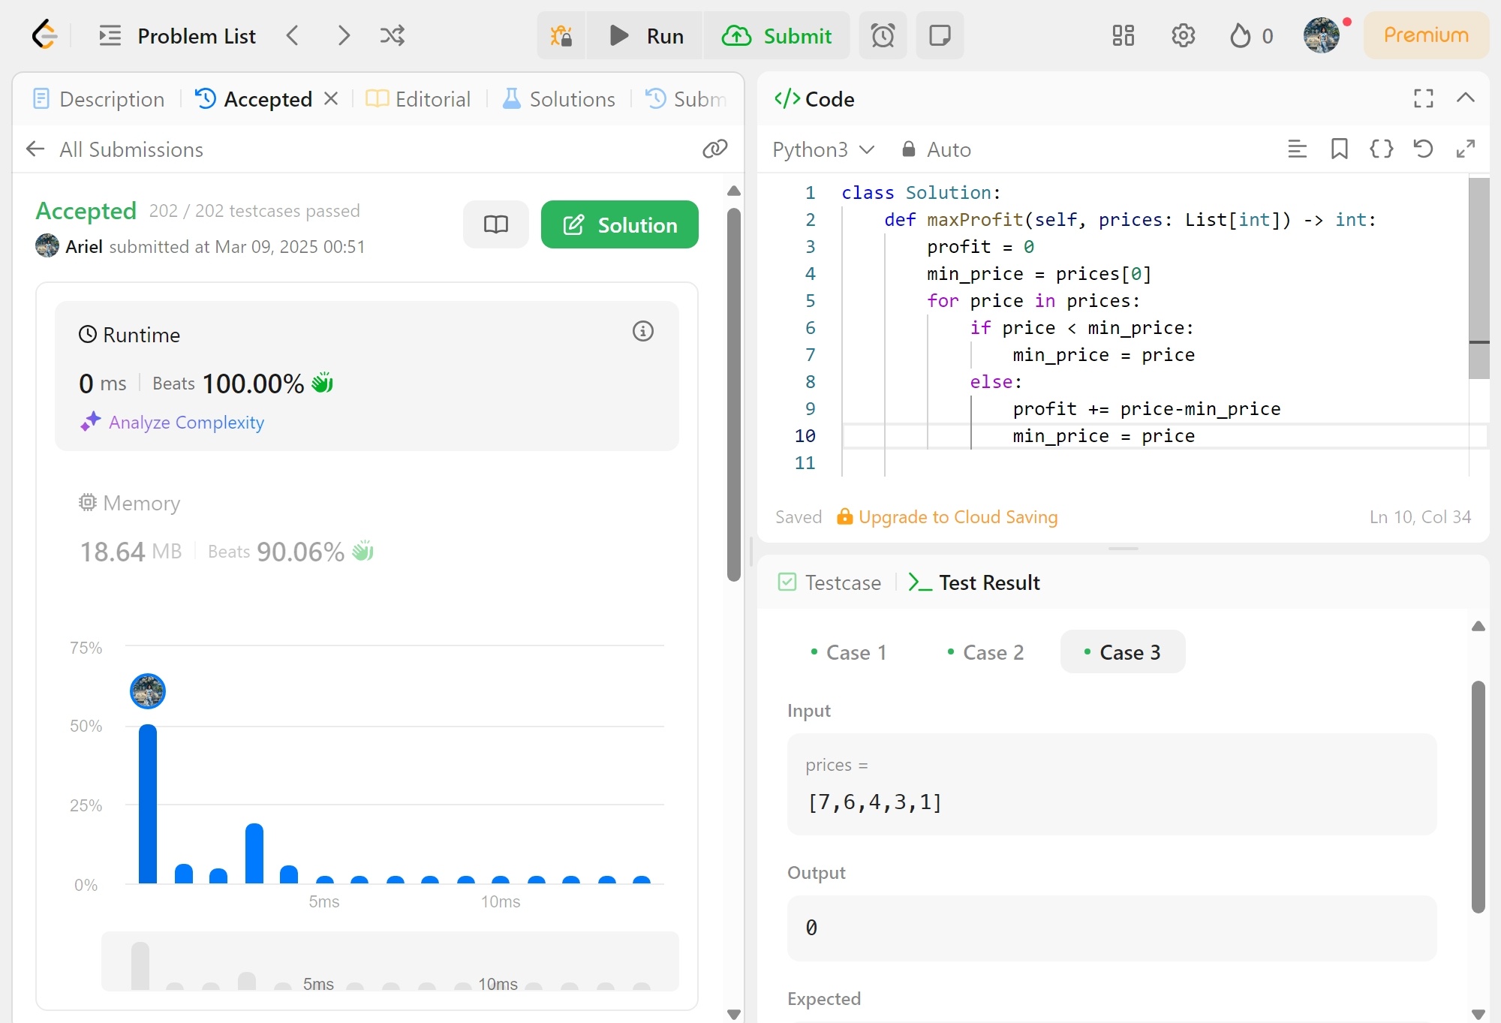
Task: Click the test result panel scrollbar
Action: (1478, 796)
